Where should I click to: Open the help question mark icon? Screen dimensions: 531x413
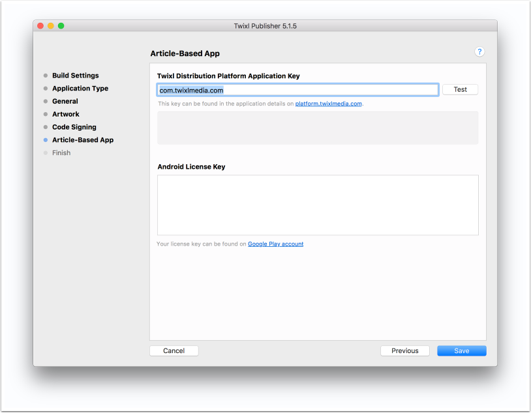click(x=479, y=51)
